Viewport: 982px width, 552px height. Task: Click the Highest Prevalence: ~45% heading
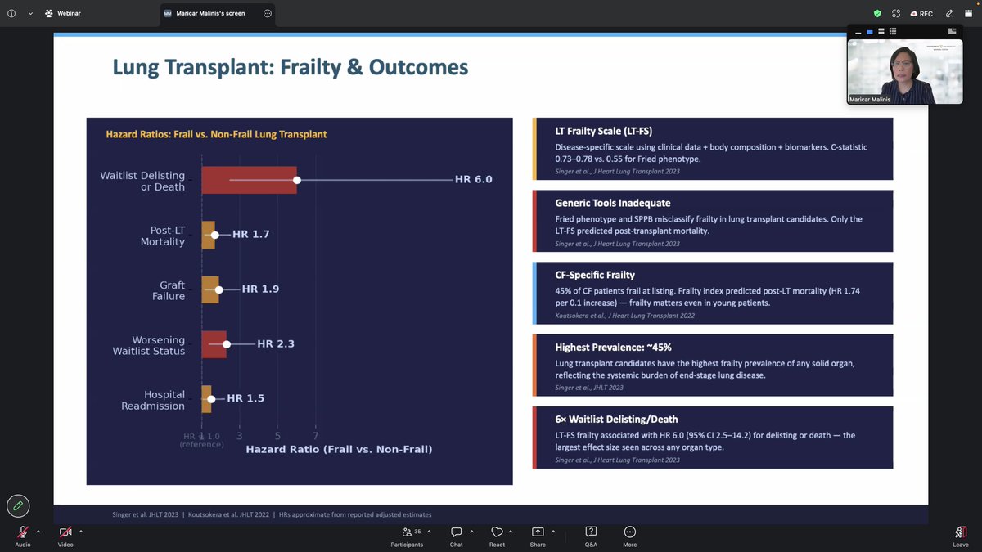click(613, 347)
